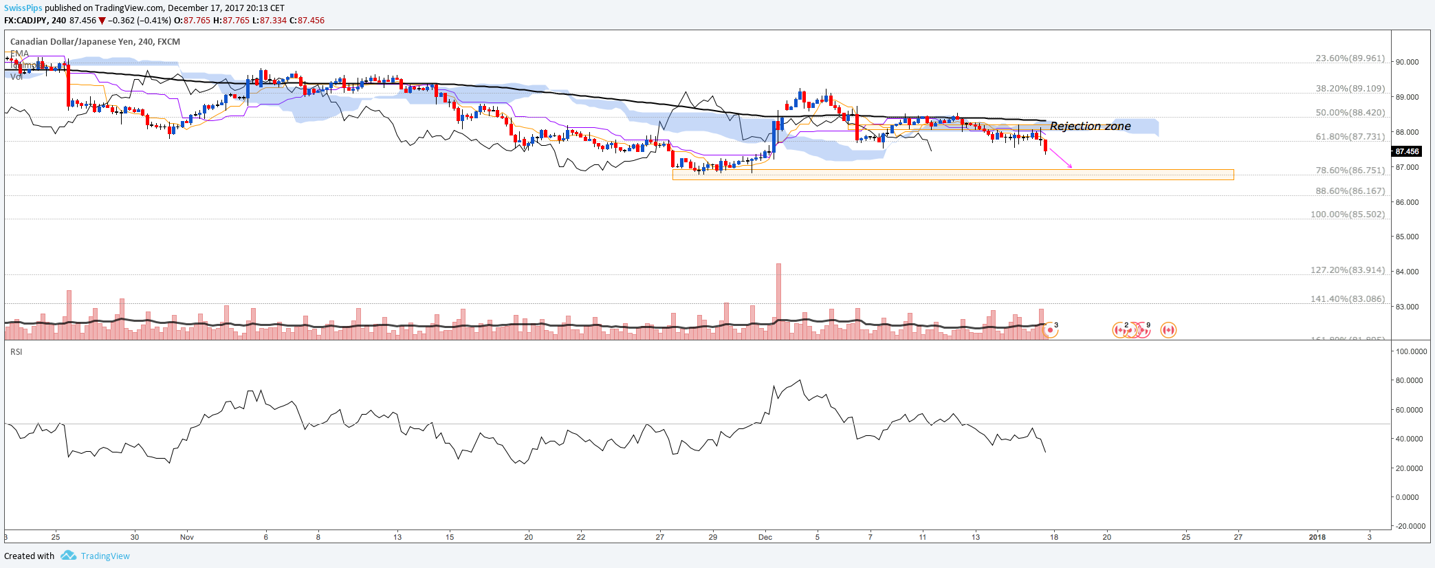Click the RSI axis value 20.0000
This screenshot has height=568, width=1435.
pyautogui.click(x=1411, y=468)
